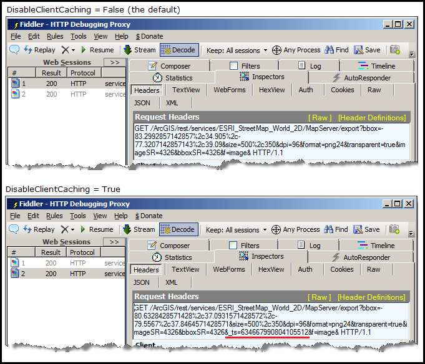Click the Filters tab checkbox in the upper window
This screenshot has width=425, height=364.
click(x=234, y=66)
